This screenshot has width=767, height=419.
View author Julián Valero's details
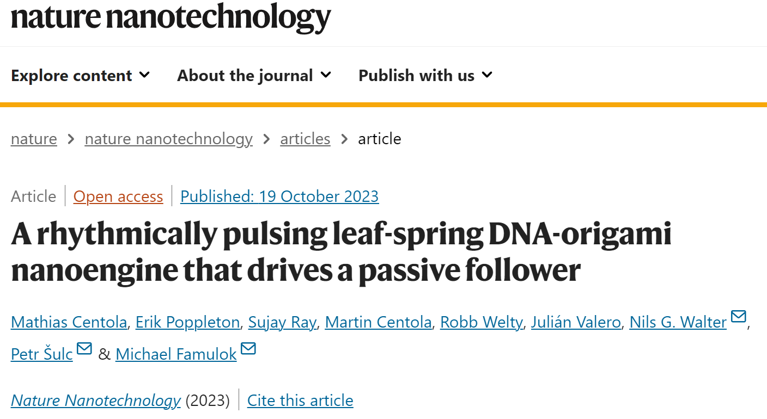point(576,322)
